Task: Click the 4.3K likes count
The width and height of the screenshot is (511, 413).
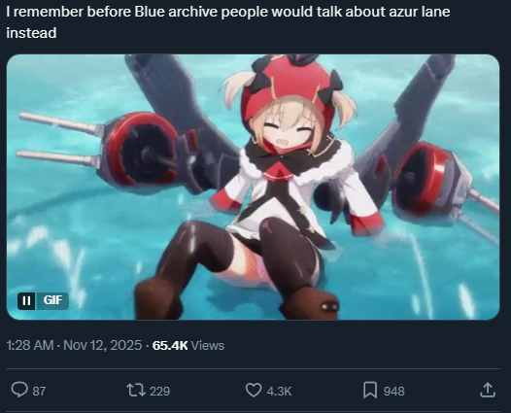Action: pos(279,392)
